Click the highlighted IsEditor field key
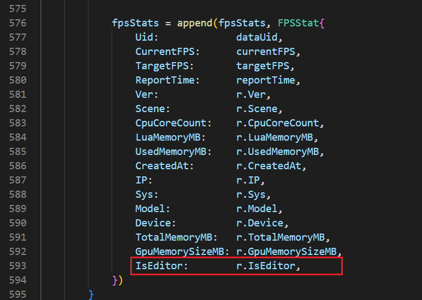The image size is (422, 300). tap(159, 266)
